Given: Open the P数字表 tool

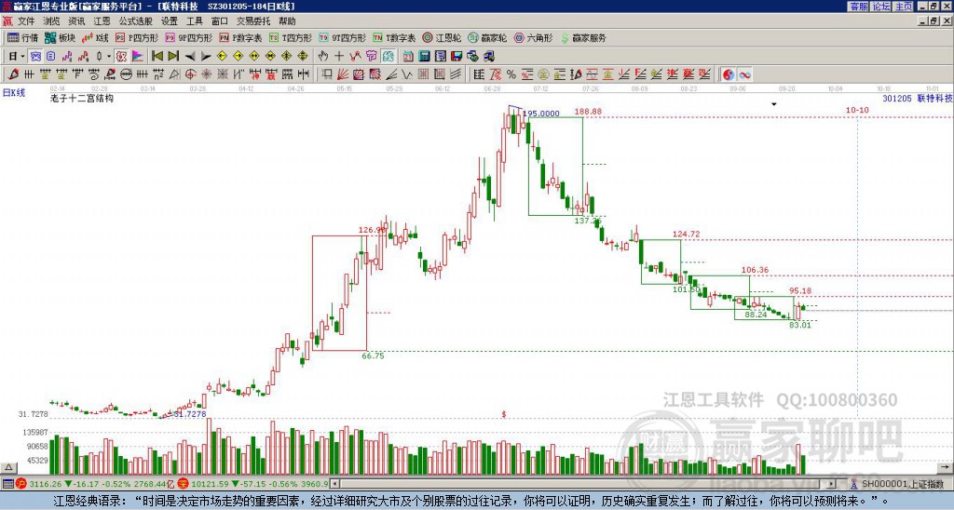Looking at the screenshot, I should (x=240, y=37).
